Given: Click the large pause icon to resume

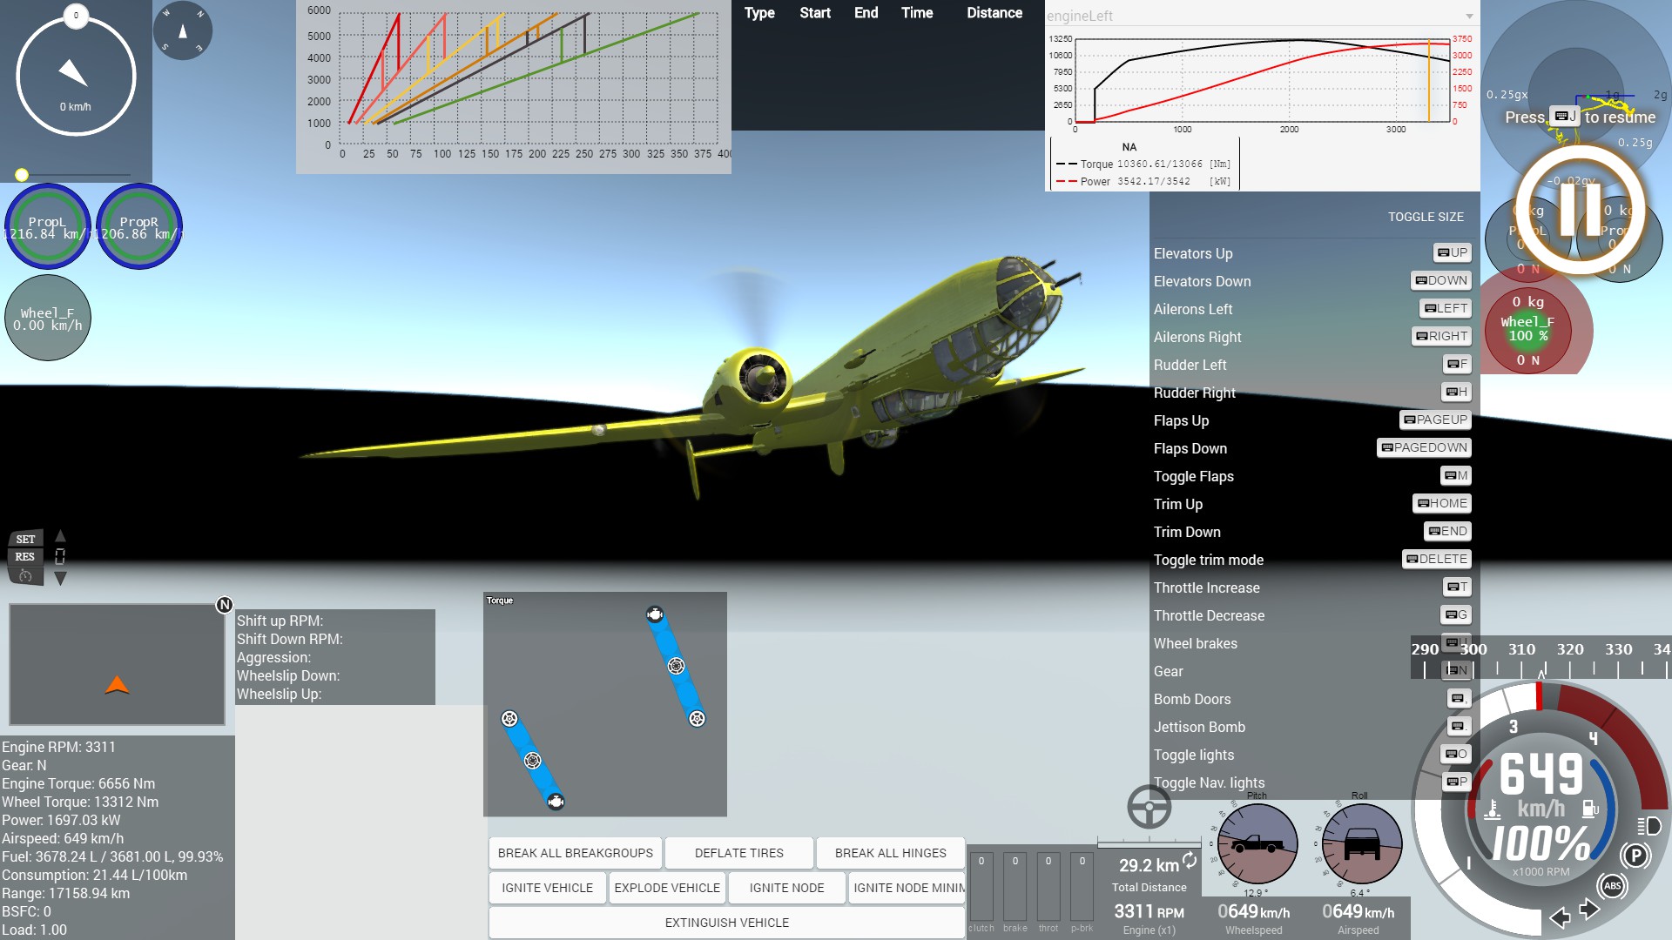Looking at the screenshot, I should click(x=1580, y=210).
